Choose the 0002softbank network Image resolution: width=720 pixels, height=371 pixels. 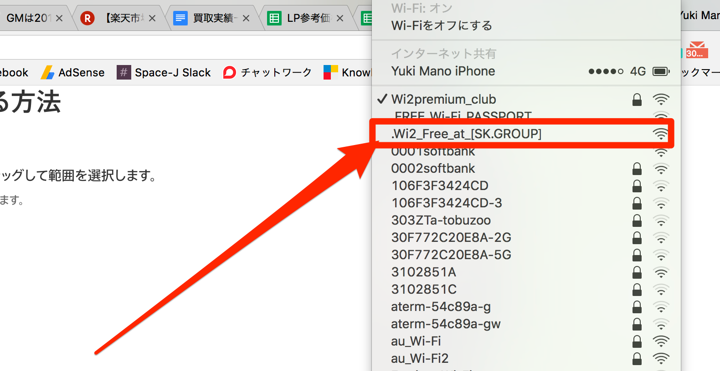(526, 169)
